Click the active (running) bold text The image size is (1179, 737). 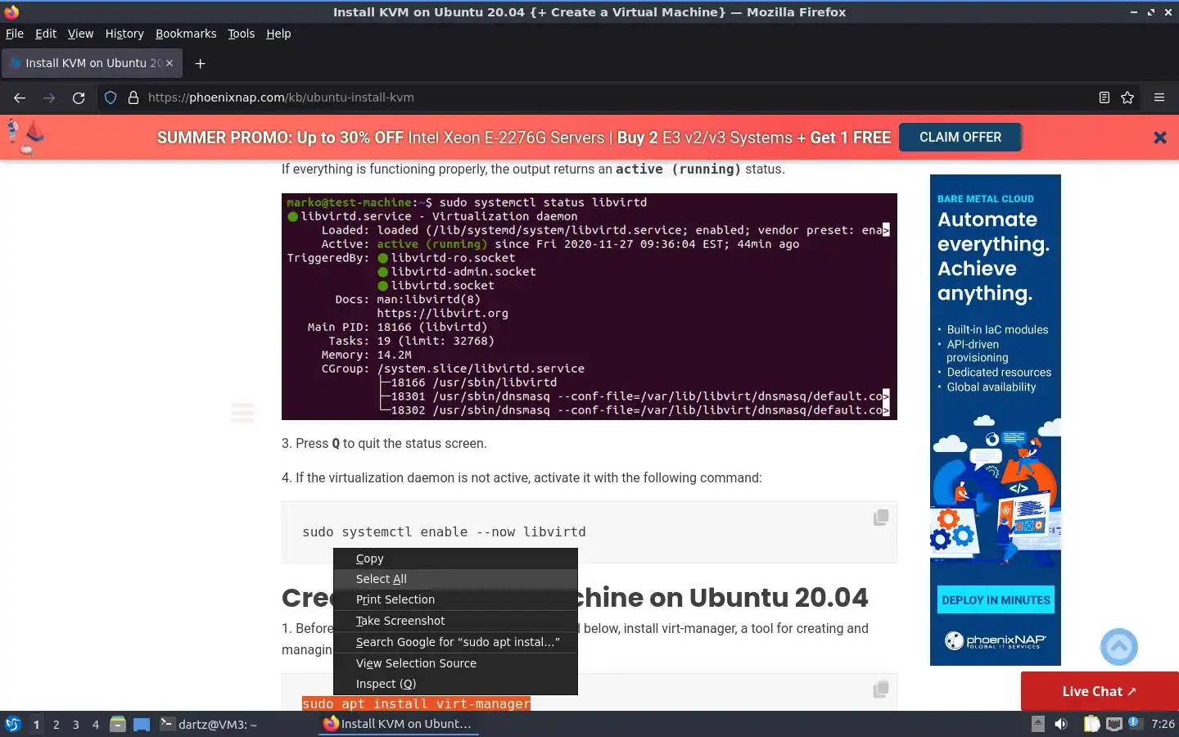[678, 169]
